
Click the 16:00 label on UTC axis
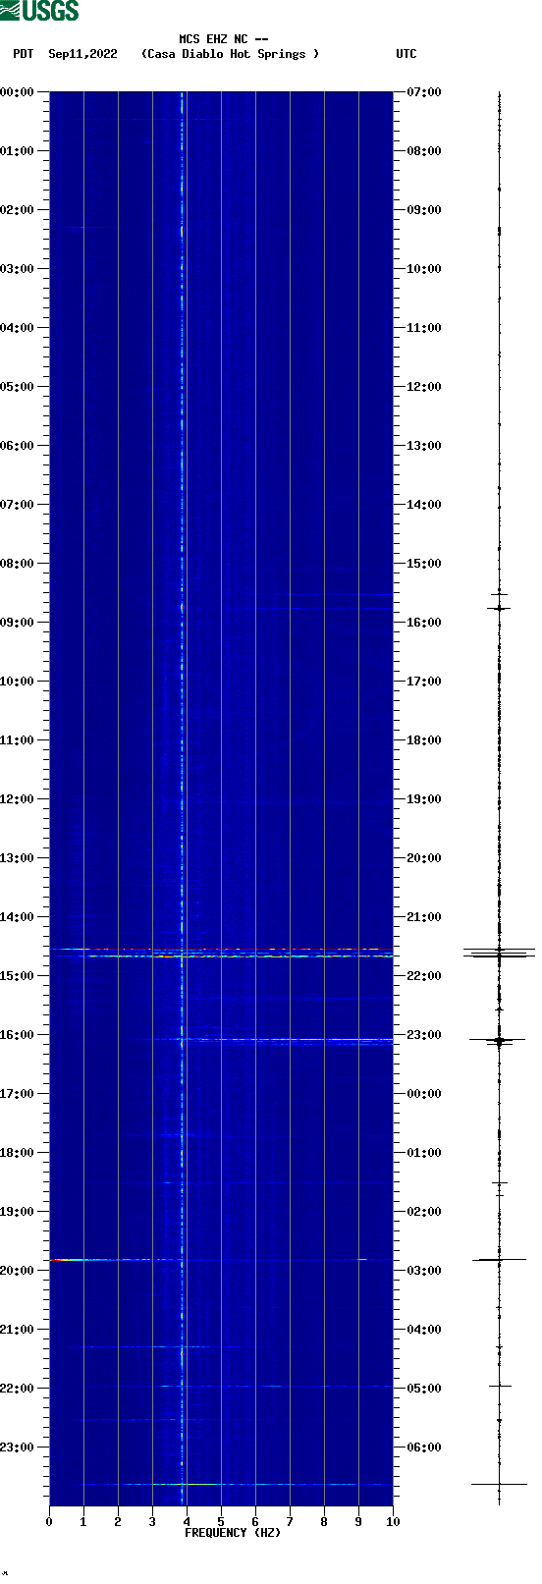click(x=424, y=623)
